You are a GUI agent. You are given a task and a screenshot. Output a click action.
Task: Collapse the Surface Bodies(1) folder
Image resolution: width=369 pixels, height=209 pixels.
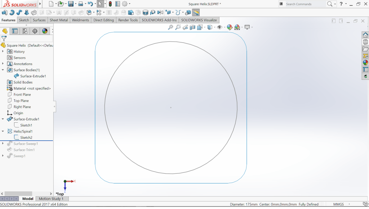(x=3, y=70)
